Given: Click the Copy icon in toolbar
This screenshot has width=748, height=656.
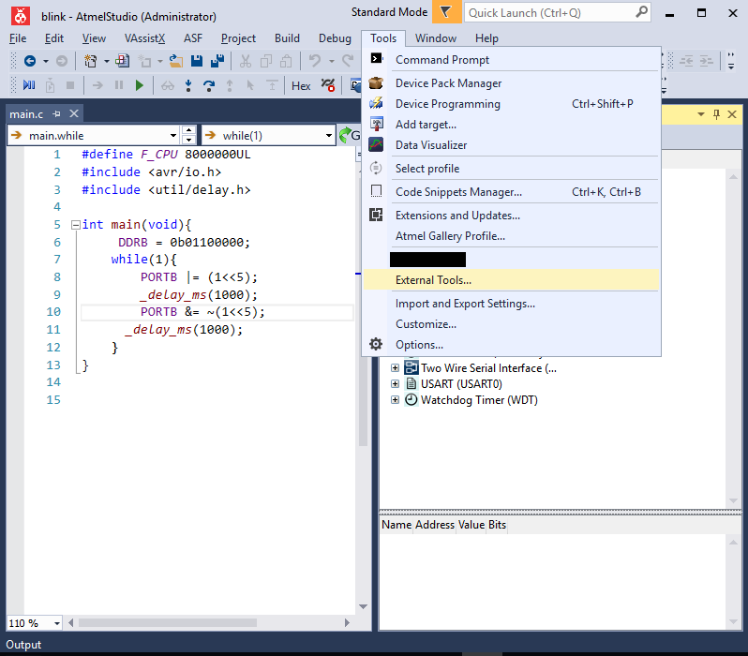Looking at the screenshot, I should pos(266,61).
